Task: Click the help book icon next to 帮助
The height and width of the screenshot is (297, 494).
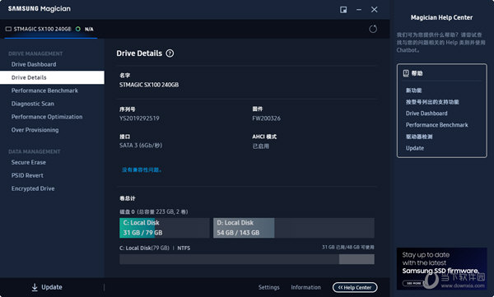Action: [406, 73]
